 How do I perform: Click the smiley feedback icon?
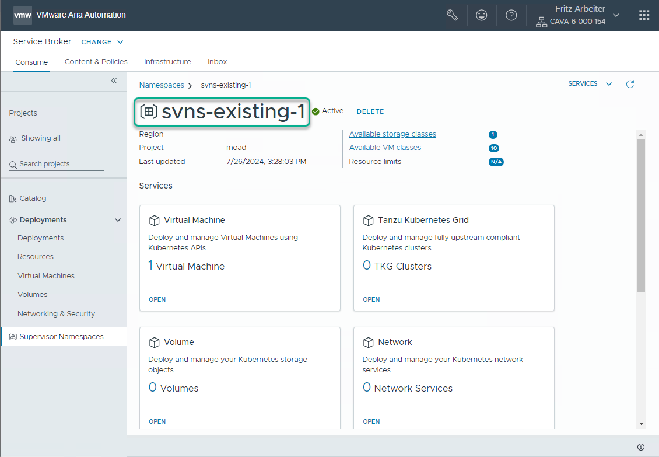coord(481,15)
